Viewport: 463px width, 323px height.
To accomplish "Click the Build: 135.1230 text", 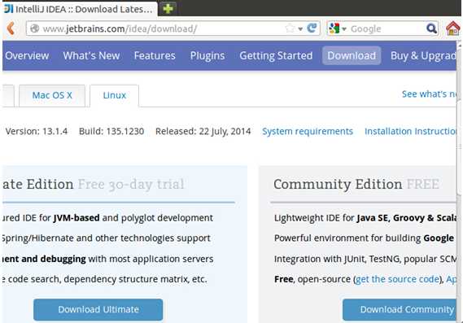I will [111, 131].
